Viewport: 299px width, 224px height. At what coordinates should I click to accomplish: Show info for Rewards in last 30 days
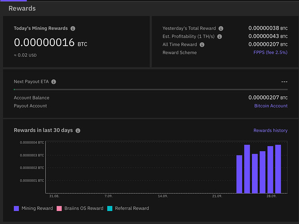click(78, 130)
